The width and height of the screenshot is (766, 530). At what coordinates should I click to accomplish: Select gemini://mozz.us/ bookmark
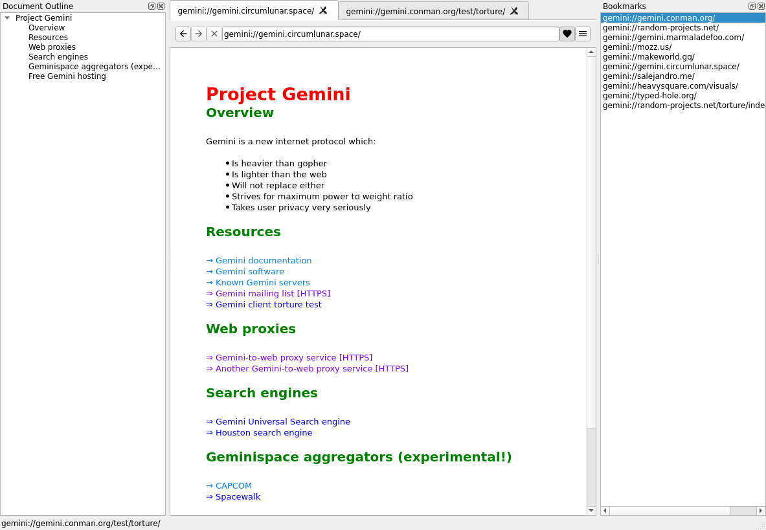[x=682, y=47]
